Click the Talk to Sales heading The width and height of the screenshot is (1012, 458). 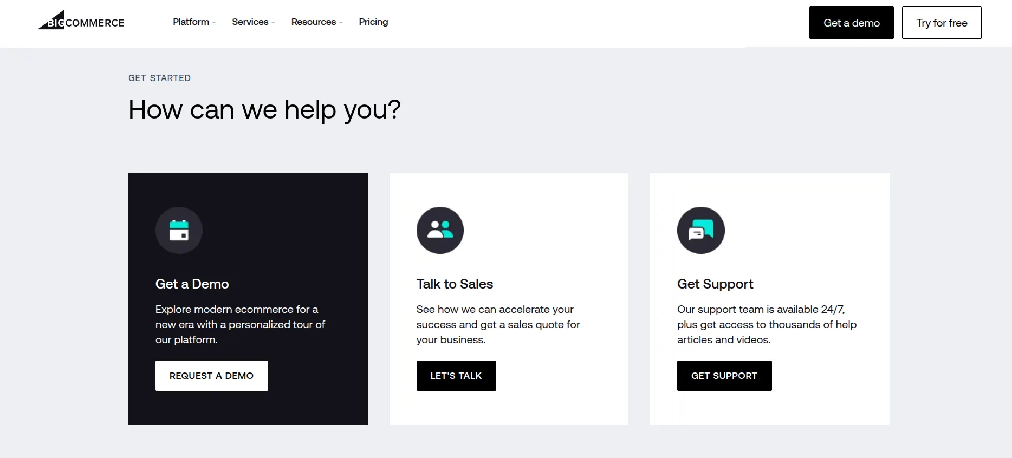pos(455,284)
